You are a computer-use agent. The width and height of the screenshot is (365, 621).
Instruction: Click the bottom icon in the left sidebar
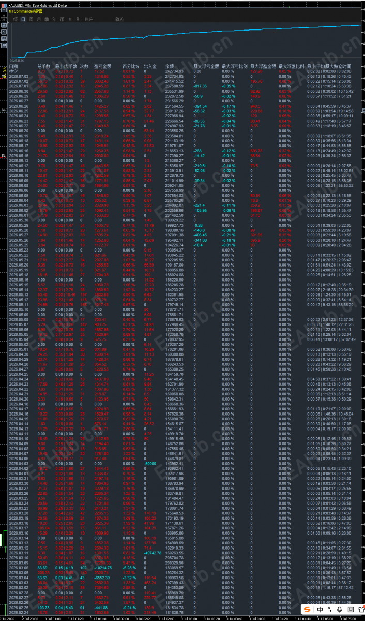4,46
